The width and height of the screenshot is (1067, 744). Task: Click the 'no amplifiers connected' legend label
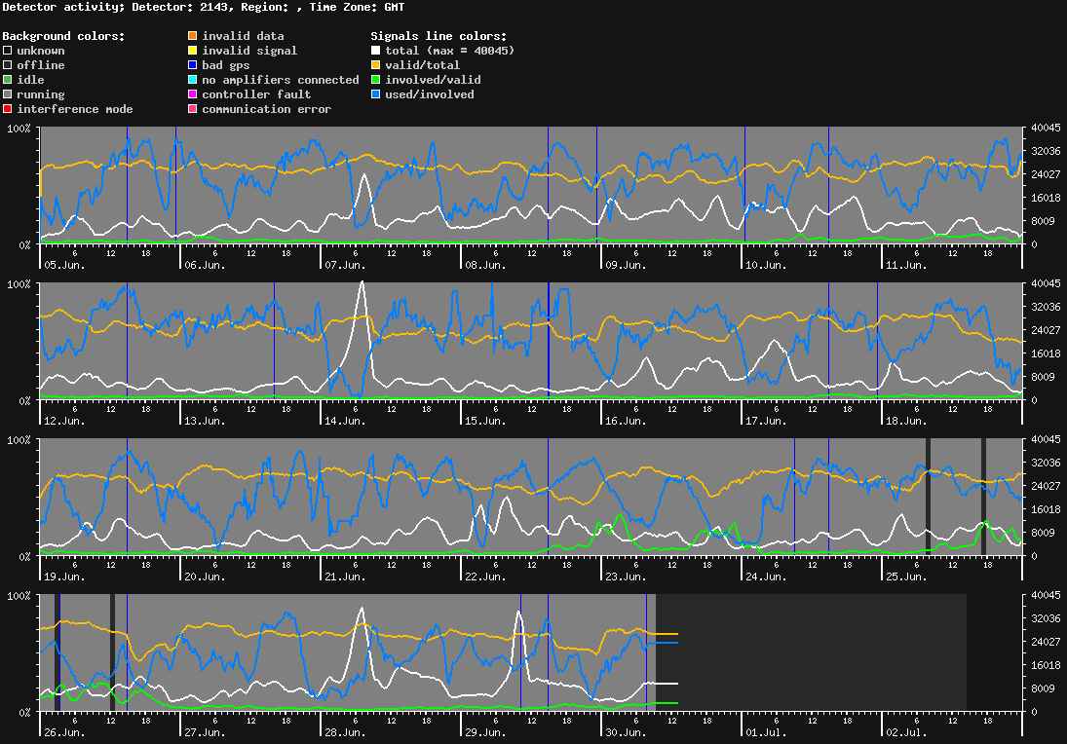click(x=281, y=80)
